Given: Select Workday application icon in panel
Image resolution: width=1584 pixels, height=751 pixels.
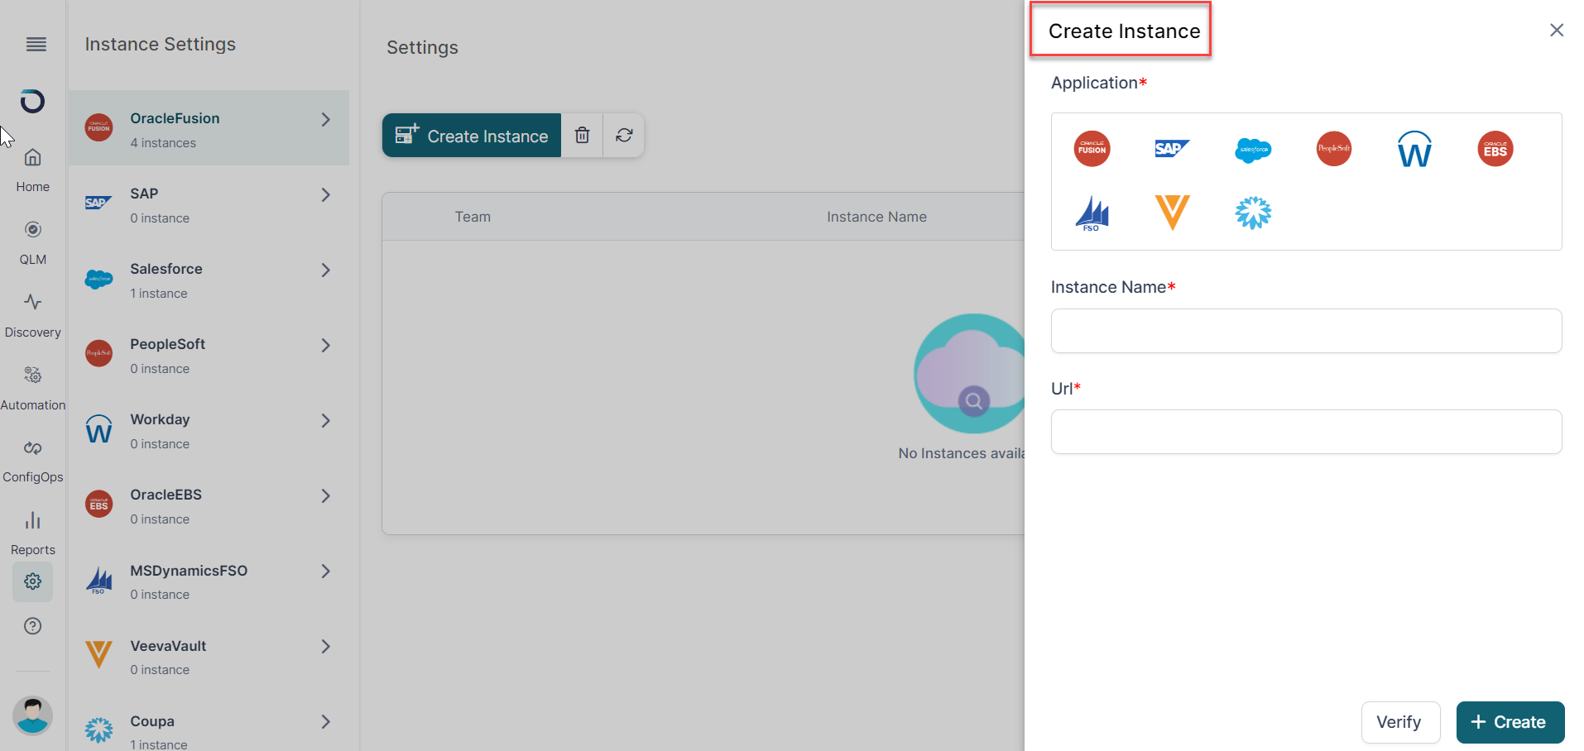Looking at the screenshot, I should [1414, 149].
